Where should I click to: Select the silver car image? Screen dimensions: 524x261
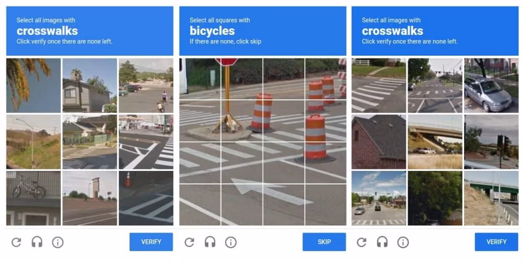[491, 85]
